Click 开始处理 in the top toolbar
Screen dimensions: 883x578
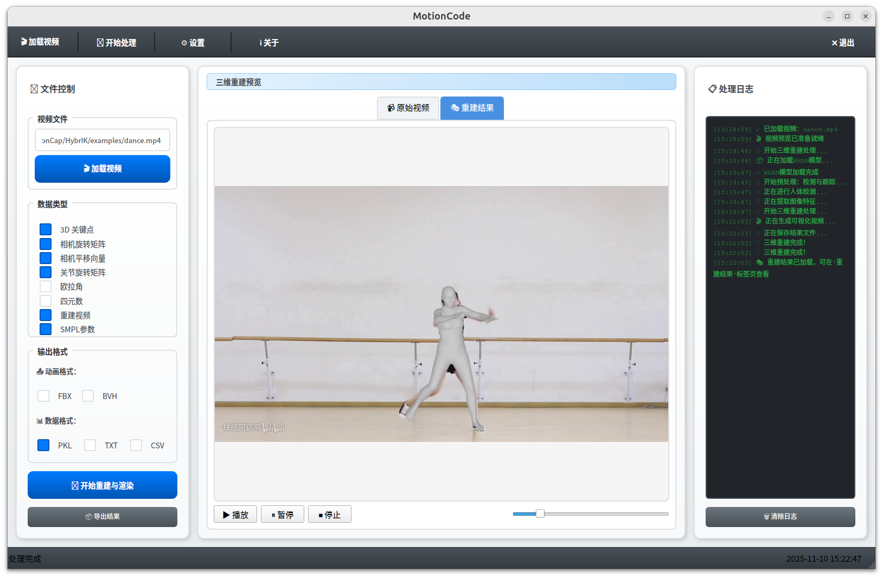pos(117,42)
